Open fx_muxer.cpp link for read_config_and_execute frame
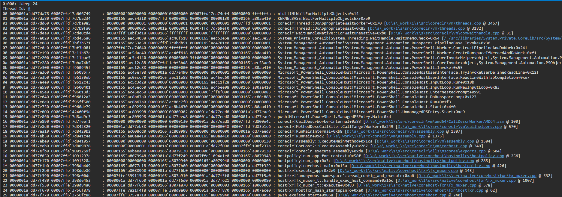This screenshot has width=562, height=197. click(x=477, y=176)
